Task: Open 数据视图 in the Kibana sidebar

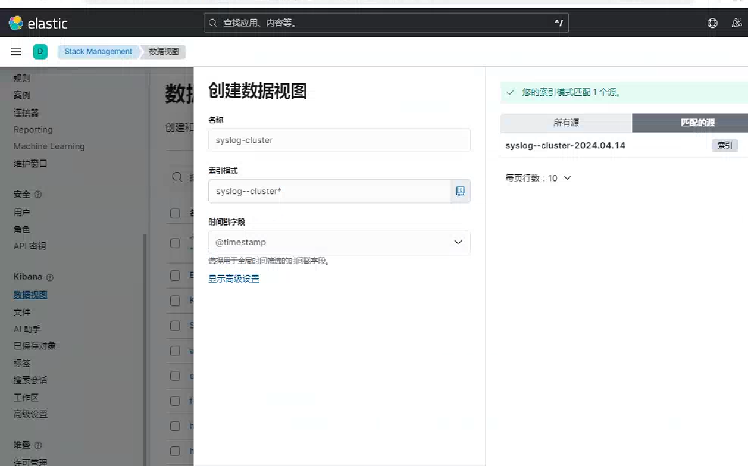Action: [x=30, y=295]
